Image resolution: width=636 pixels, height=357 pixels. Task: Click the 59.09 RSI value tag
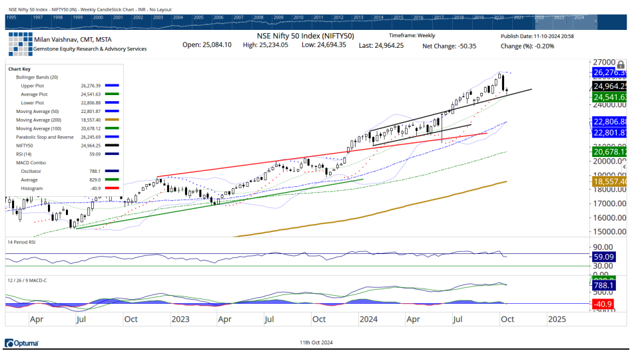(x=603, y=257)
